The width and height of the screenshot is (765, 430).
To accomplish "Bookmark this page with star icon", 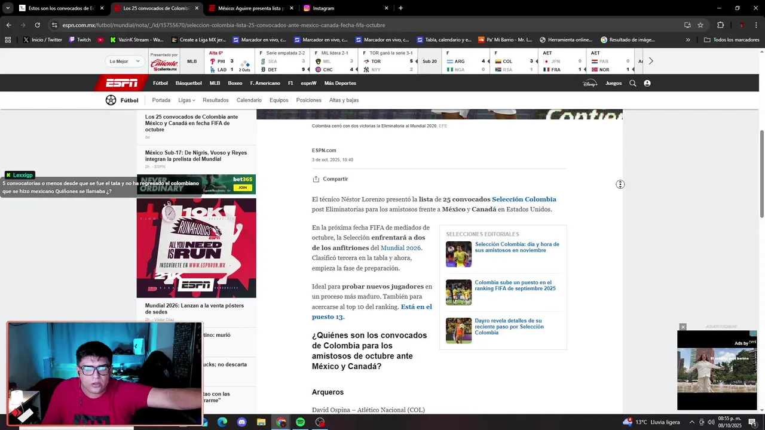I will click(x=700, y=25).
